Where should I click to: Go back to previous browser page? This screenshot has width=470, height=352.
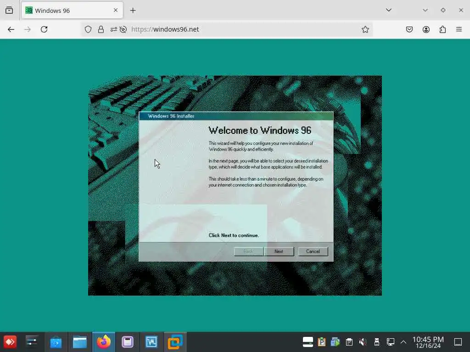point(11,29)
